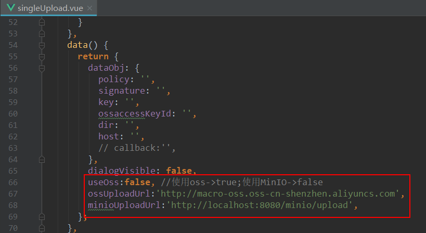Collapse the return block fold at line 55

click(x=42, y=57)
